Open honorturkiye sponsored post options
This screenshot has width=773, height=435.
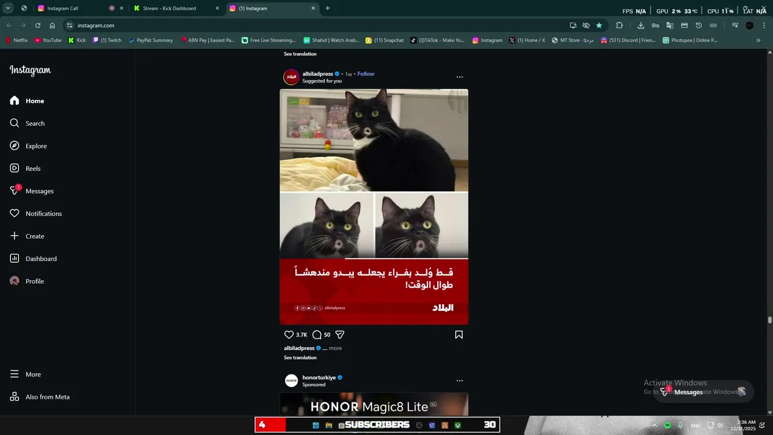[x=460, y=381]
